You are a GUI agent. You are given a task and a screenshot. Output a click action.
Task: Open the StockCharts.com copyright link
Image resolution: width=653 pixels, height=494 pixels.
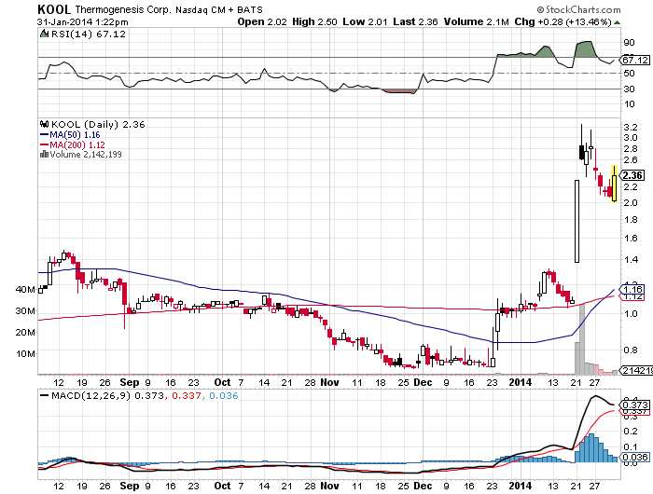[579, 9]
